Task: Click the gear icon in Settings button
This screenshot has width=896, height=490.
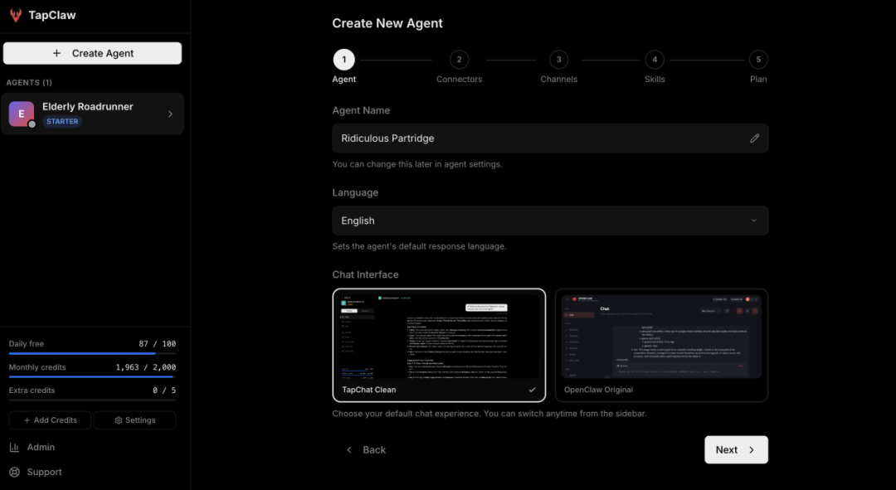Action: coord(119,420)
